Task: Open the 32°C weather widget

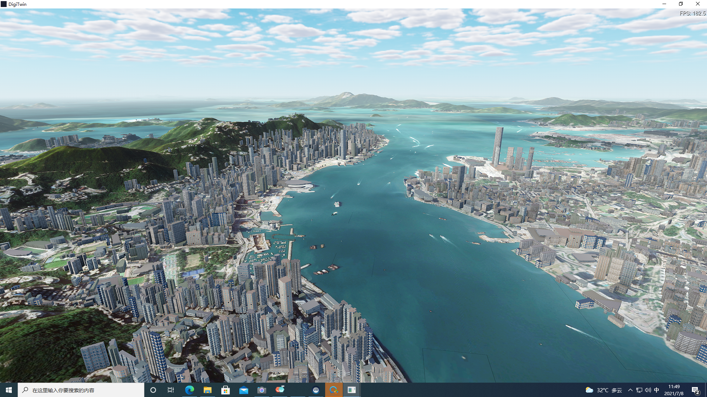Action: click(604, 390)
